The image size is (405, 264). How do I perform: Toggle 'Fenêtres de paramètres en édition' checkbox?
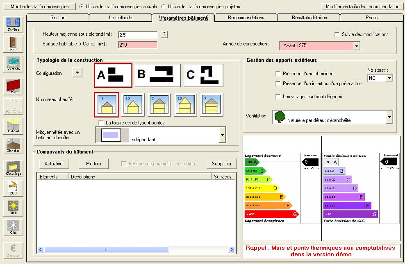tap(124, 164)
